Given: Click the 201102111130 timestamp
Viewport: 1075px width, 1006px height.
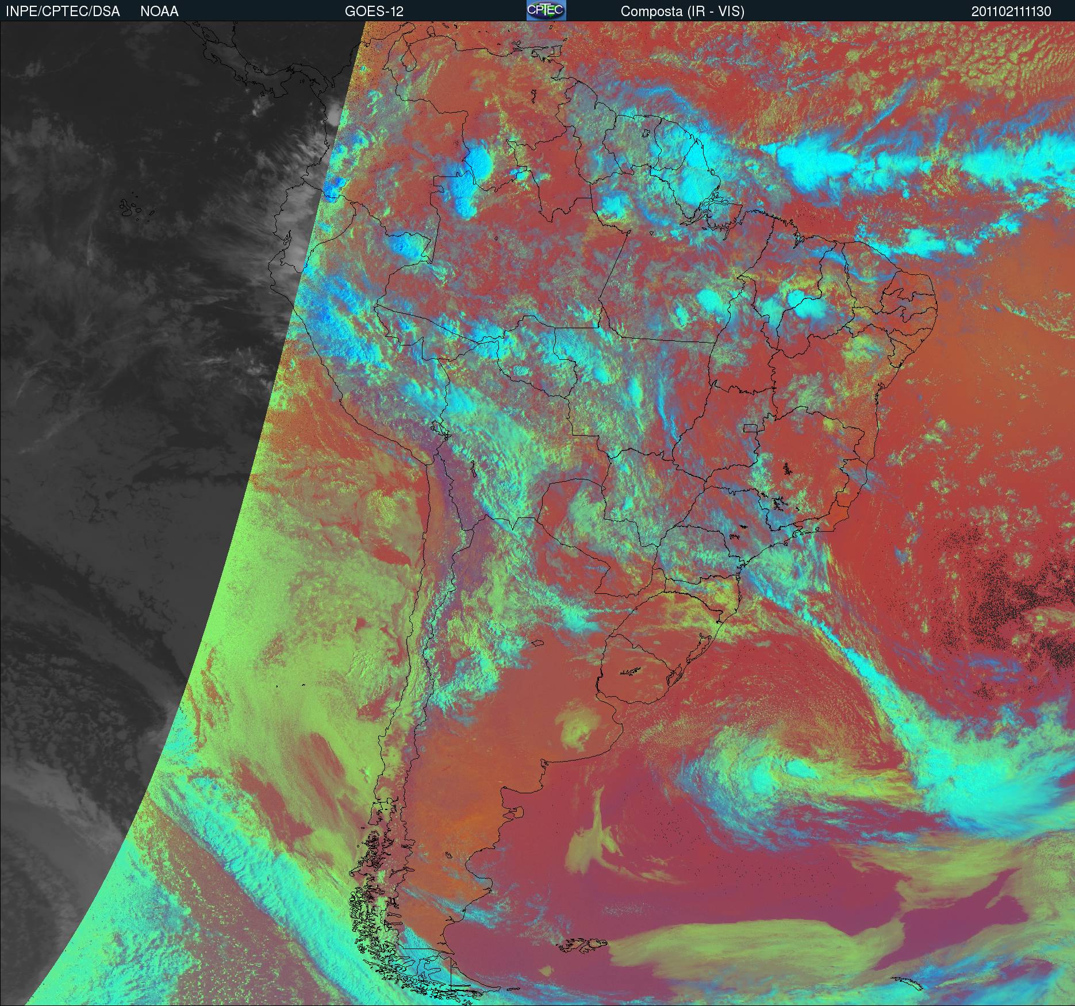Looking at the screenshot, I should [x=1011, y=11].
